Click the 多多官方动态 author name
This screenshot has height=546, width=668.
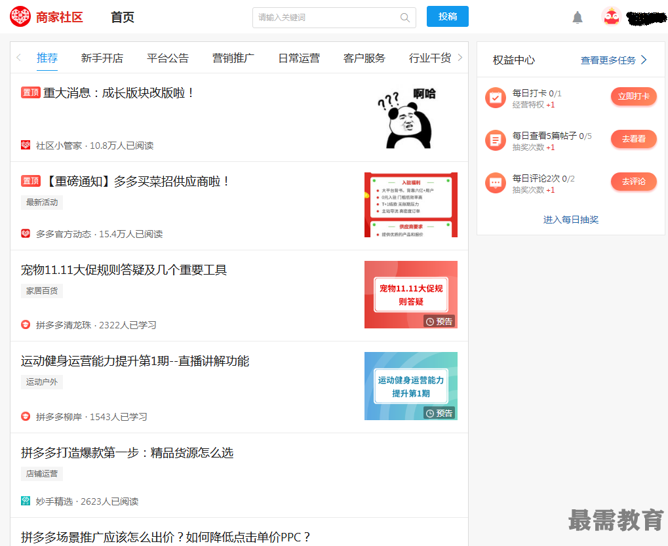(x=64, y=234)
